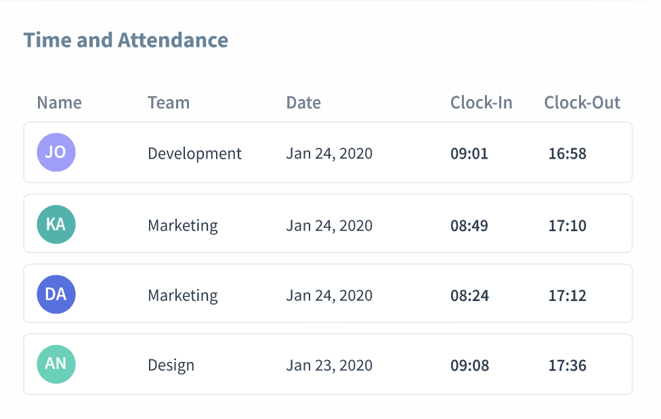Click the 17:36 clock-out time
The image size is (661, 419).
[x=568, y=365]
